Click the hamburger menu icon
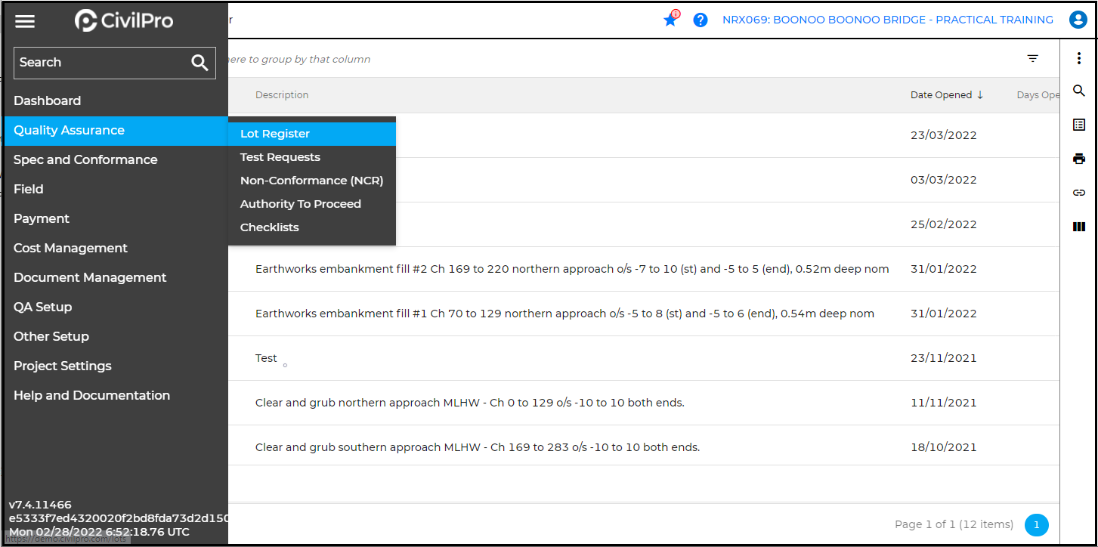Image resolution: width=1098 pixels, height=547 pixels. click(x=25, y=21)
